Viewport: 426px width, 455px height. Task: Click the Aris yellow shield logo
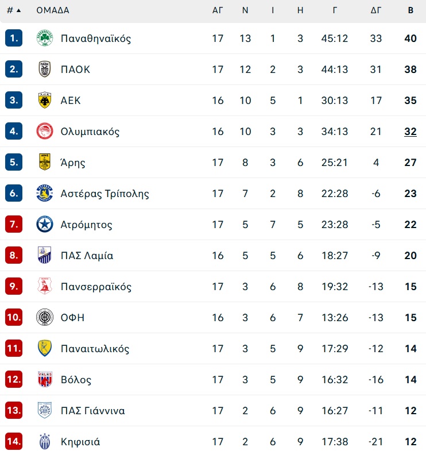(x=45, y=162)
